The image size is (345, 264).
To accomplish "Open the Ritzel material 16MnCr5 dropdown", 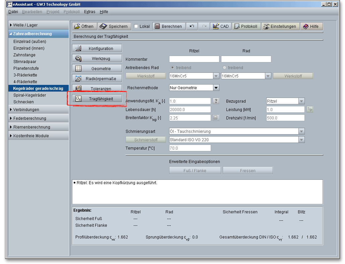I will click(216, 76).
